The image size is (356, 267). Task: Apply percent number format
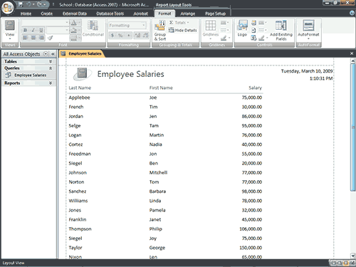[120, 36]
